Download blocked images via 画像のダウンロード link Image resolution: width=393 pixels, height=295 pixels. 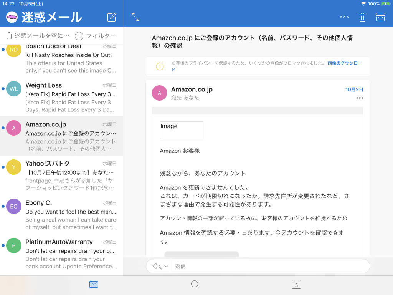pos(345,63)
